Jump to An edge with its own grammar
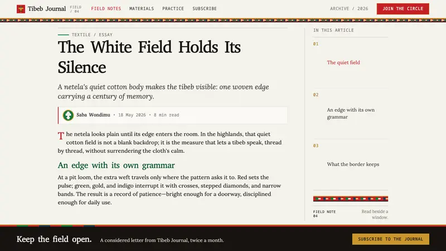The width and height of the screenshot is (446, 251). (351, 113)
